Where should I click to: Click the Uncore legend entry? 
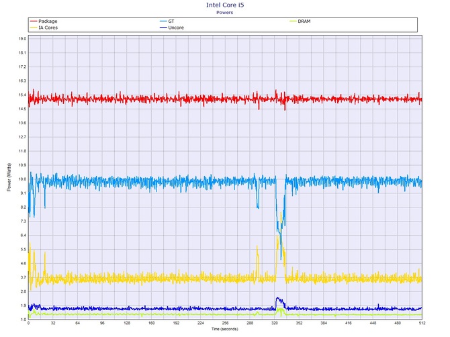[x=172, y=28]
